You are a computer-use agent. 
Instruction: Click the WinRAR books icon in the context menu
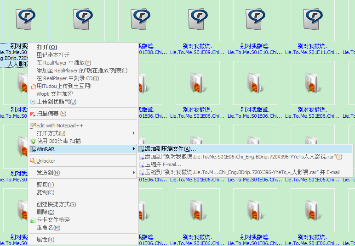pos(33,149)
